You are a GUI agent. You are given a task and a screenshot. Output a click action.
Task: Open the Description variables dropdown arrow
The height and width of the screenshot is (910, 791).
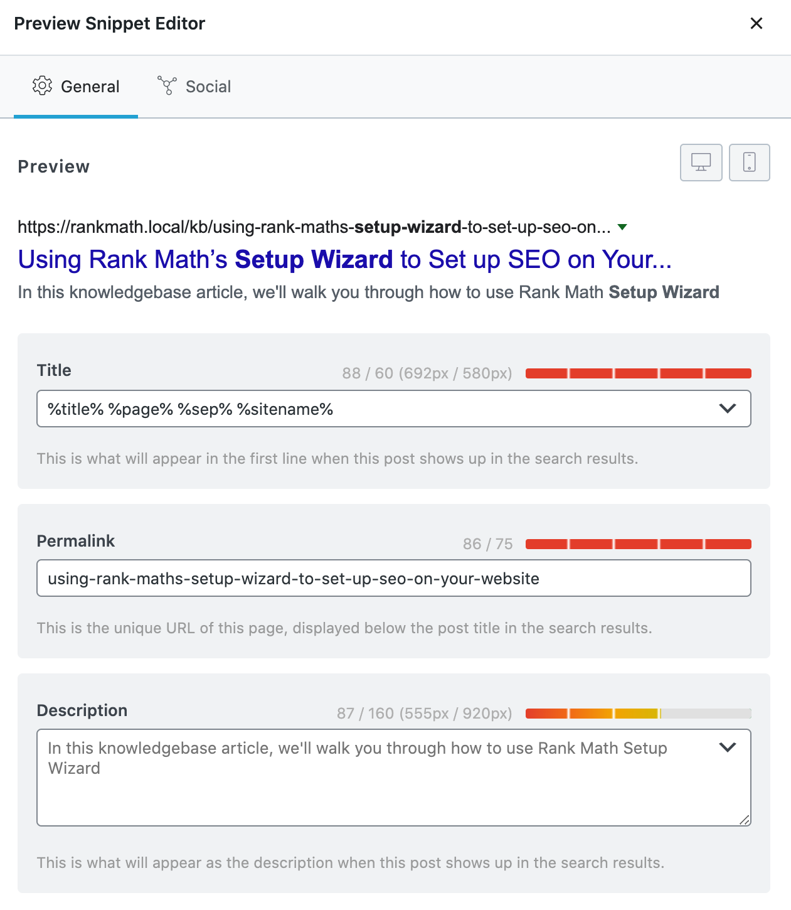(727, 747)
